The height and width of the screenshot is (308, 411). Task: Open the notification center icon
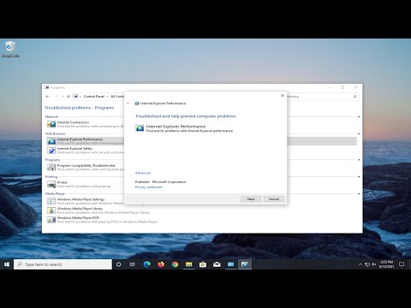402,264
